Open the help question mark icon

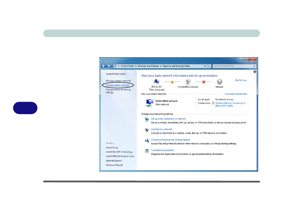[x=255, y=72]
